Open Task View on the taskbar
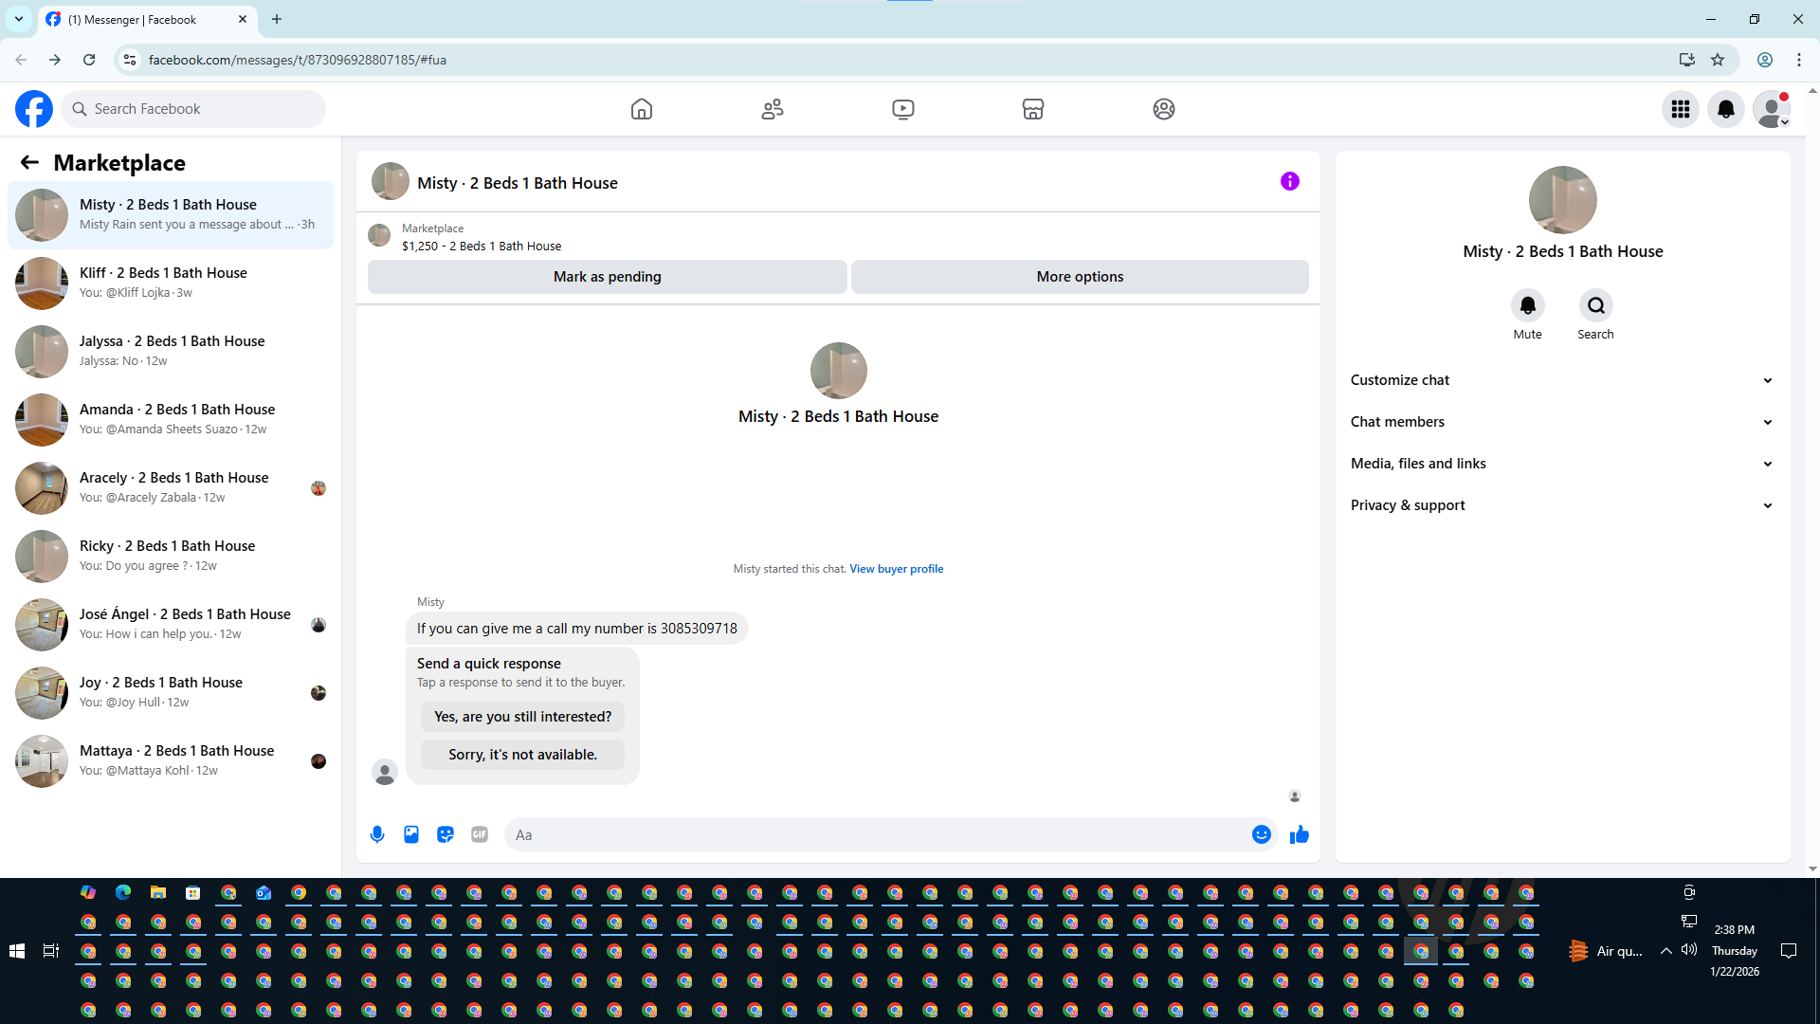Screen dimensions: 1820x1024 (x=51, y=951)
